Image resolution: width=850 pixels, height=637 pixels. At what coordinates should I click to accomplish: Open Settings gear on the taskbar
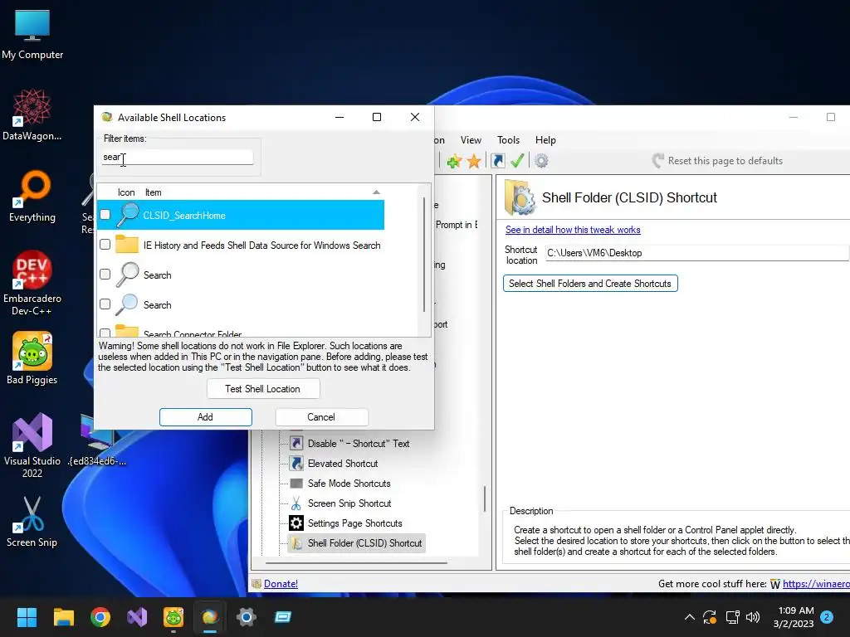point(246,617)
